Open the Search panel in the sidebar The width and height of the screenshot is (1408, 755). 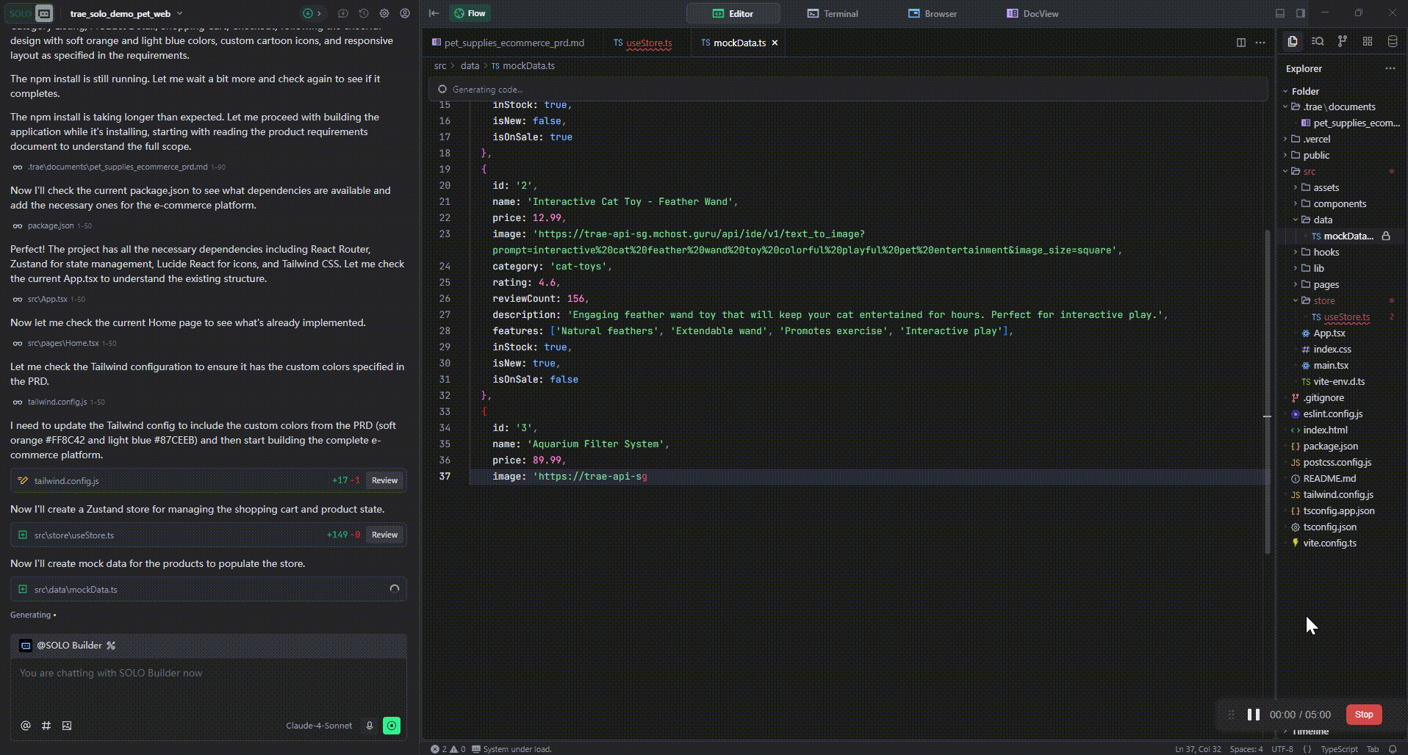pyautogui.click(x=1318, y=42)
